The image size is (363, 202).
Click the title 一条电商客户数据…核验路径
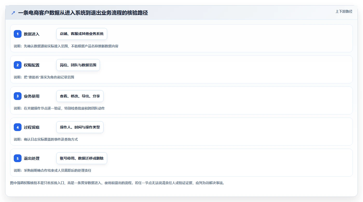pyautogui.click(x=83, y=13)
